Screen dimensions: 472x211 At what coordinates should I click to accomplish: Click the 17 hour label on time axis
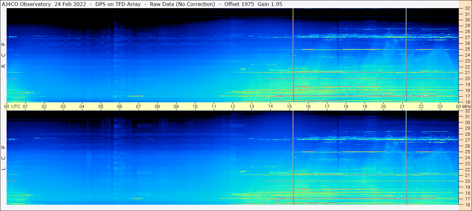click(327, 106)
